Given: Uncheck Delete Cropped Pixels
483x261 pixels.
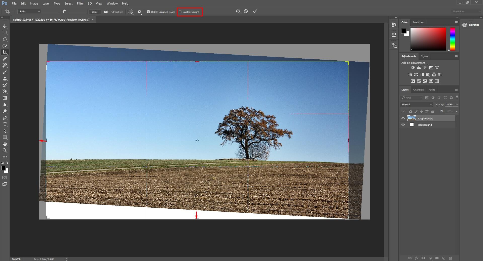Looking at the screenshot, I should coord(148,12).
